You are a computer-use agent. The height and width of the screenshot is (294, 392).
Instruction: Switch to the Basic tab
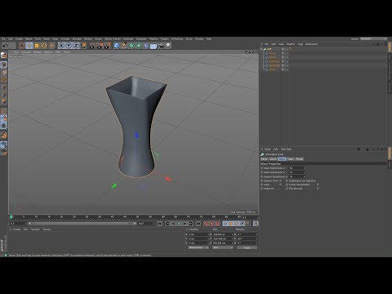pos(264,159)
